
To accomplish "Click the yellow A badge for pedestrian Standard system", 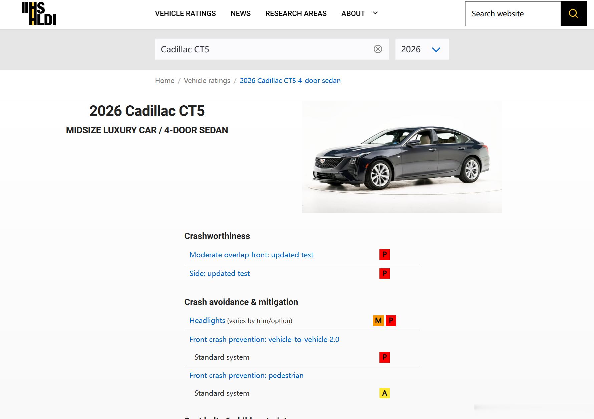I will pos(384,393).
